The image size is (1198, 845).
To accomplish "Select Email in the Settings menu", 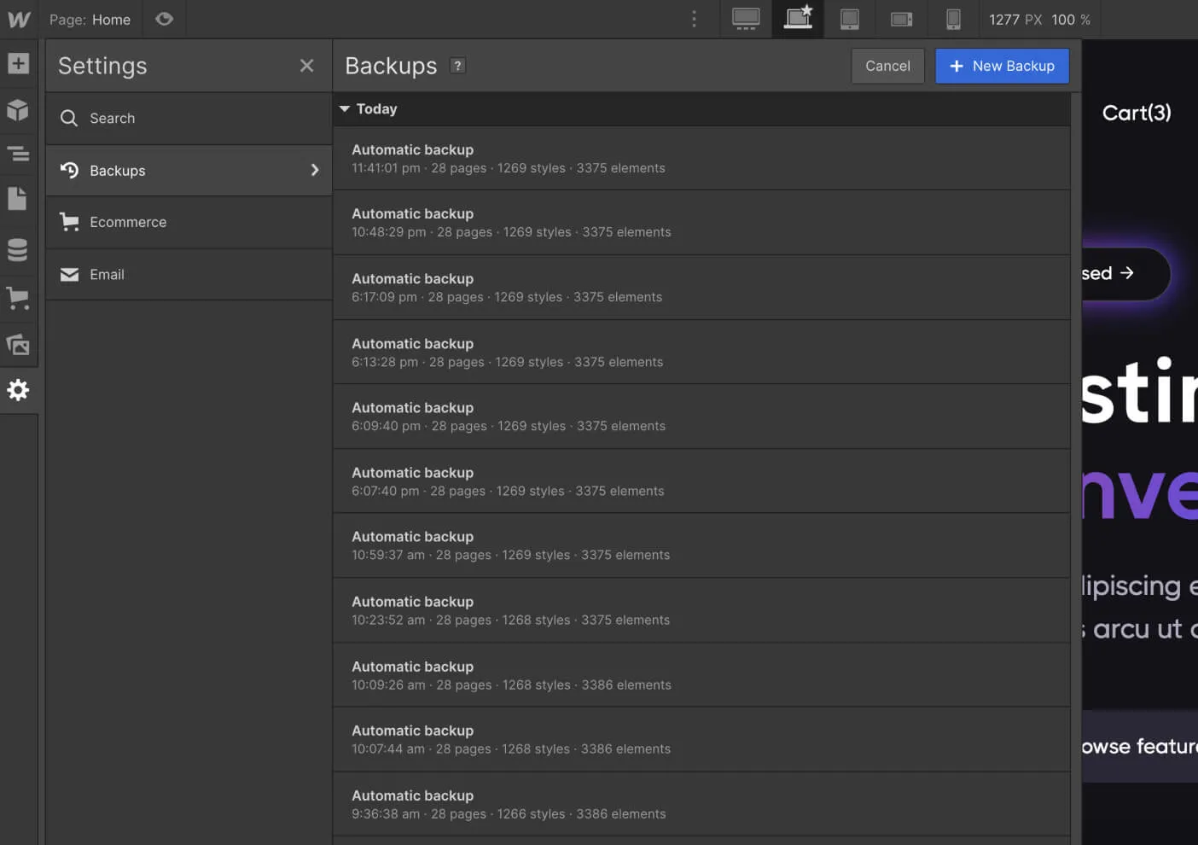I will click(x=107, y=274).
